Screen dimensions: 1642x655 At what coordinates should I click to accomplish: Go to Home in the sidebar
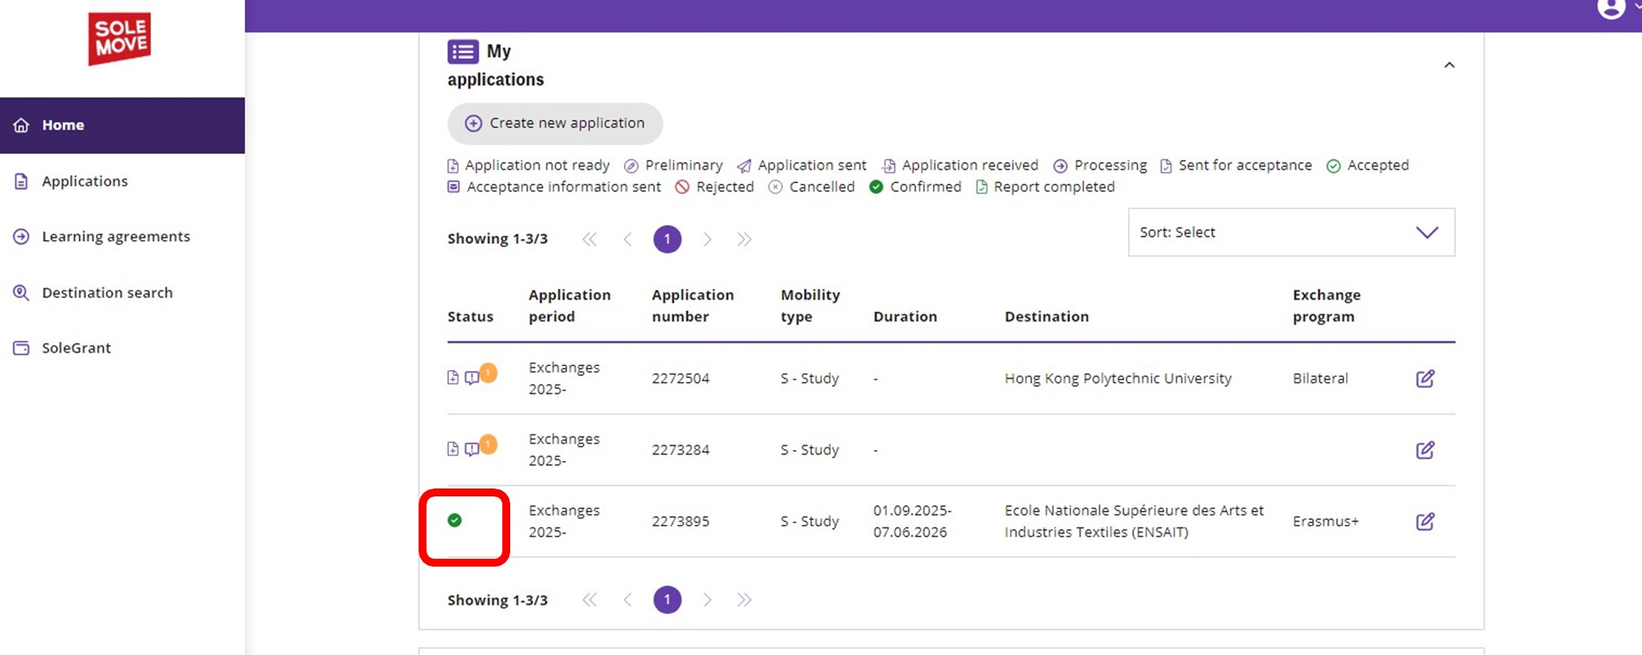click(x=63, y=125)
